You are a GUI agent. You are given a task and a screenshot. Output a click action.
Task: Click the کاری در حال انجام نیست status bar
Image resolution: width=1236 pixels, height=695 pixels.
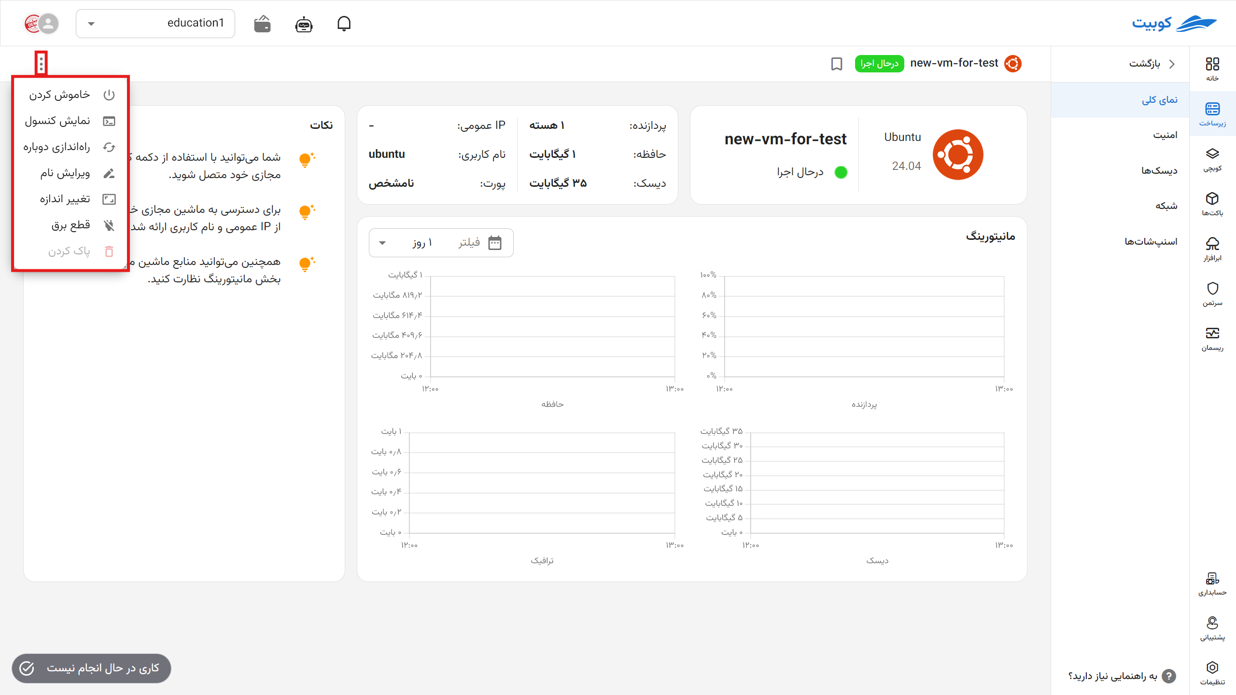click(x=91, y=668)
